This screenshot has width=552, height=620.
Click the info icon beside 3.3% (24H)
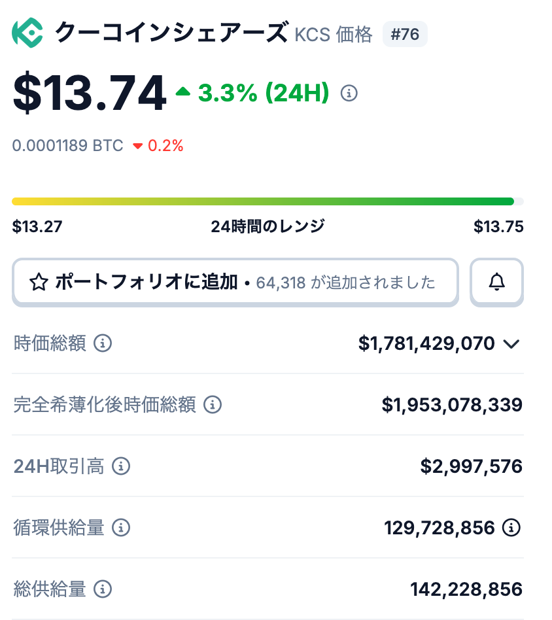pos(349,94)
